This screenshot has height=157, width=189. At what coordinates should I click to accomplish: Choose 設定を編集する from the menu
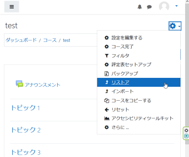click(139, 38)
